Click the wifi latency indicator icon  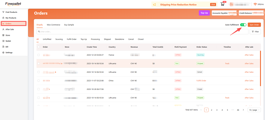pyautogui.click(x=255, y=4)
